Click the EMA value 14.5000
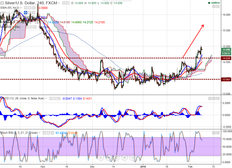The width and height of the screenshot is (232, 168). pyautogui.click(x=43, y=8)
